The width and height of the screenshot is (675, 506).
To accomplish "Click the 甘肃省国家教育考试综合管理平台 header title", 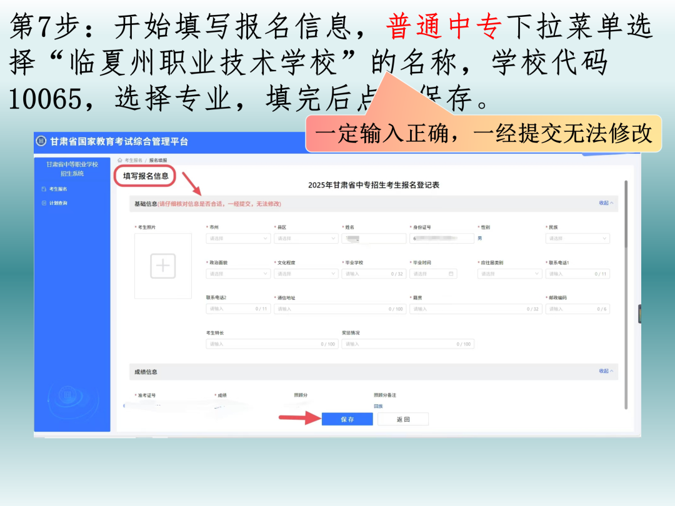I will [x=119, y=142].
